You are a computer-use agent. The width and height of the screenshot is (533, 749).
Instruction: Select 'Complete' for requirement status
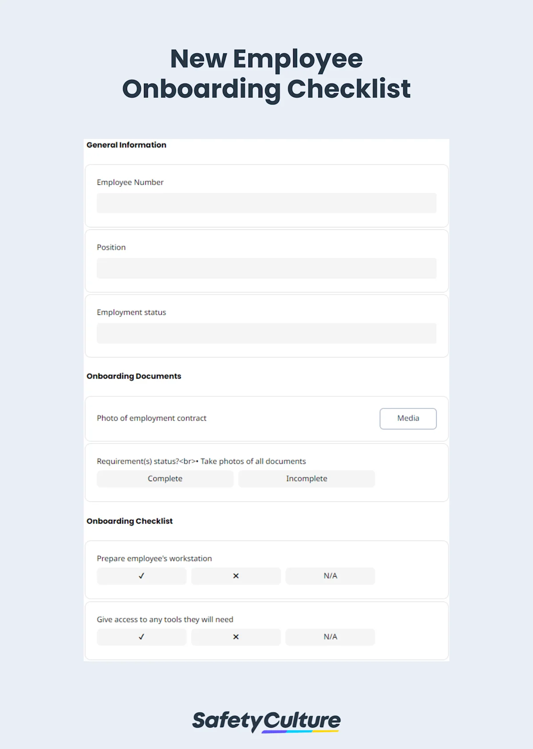[165, 478]
